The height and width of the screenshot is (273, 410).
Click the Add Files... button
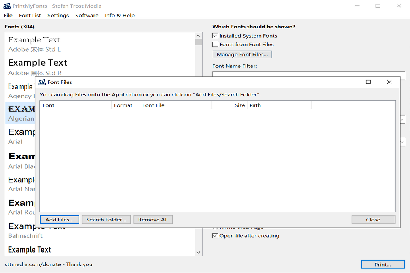point(59,220)
